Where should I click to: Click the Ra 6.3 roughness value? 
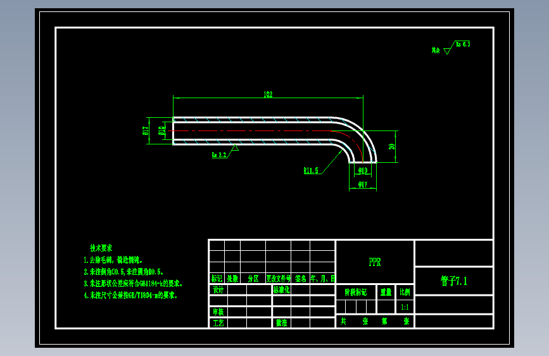463,44
